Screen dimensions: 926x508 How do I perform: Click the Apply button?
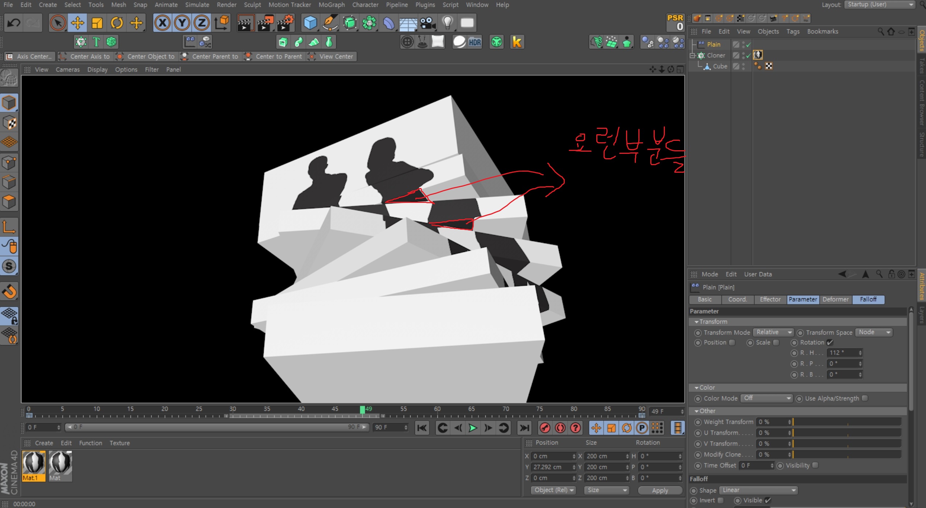click(x=660, y=490)
